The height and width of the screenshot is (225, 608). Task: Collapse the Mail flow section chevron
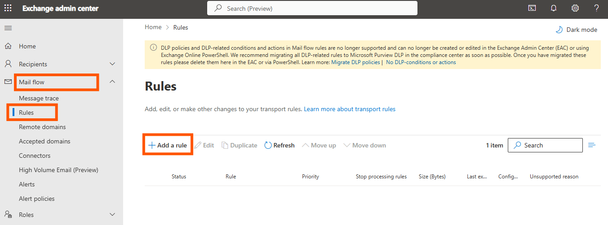pyautogui.click(x=112, y=82)
